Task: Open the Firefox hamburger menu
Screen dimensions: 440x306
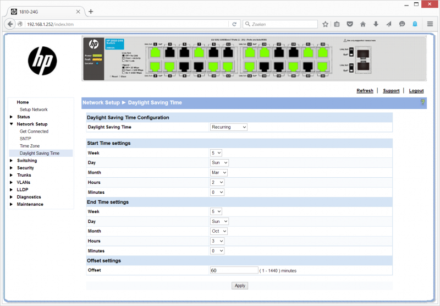Action: 428,24
